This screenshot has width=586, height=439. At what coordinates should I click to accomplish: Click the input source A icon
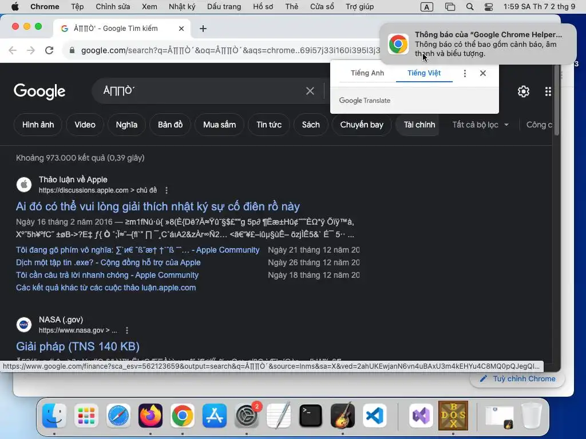click(x=427, y=7)
